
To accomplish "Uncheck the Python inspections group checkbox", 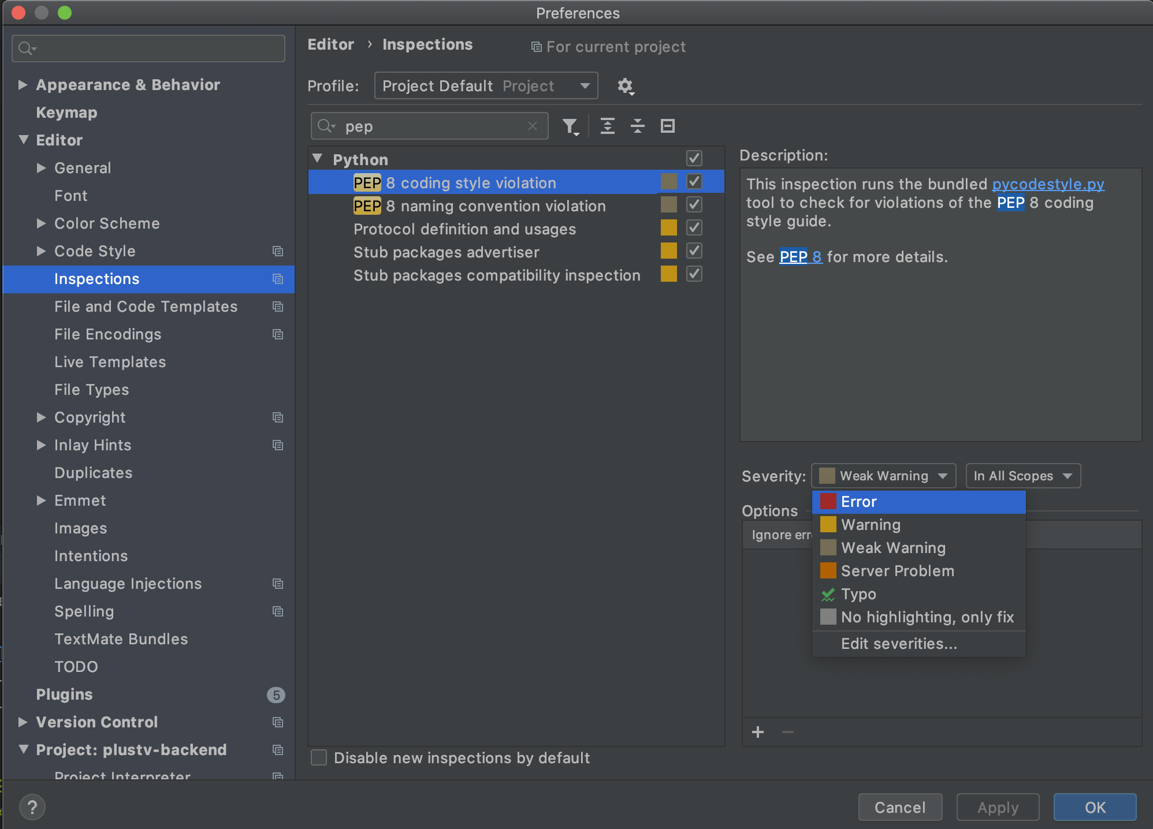I will (x=694, y=158).
